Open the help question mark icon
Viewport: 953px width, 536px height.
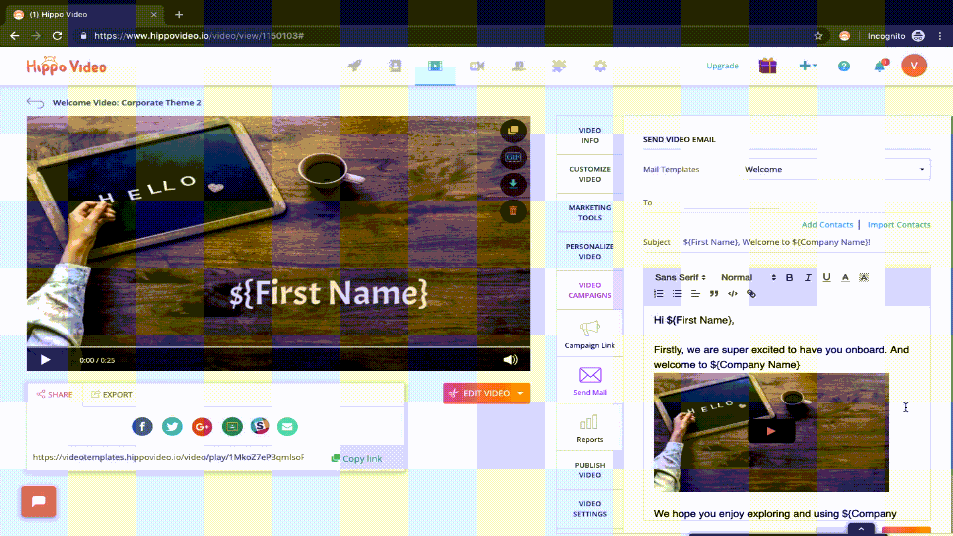(844, 66)
